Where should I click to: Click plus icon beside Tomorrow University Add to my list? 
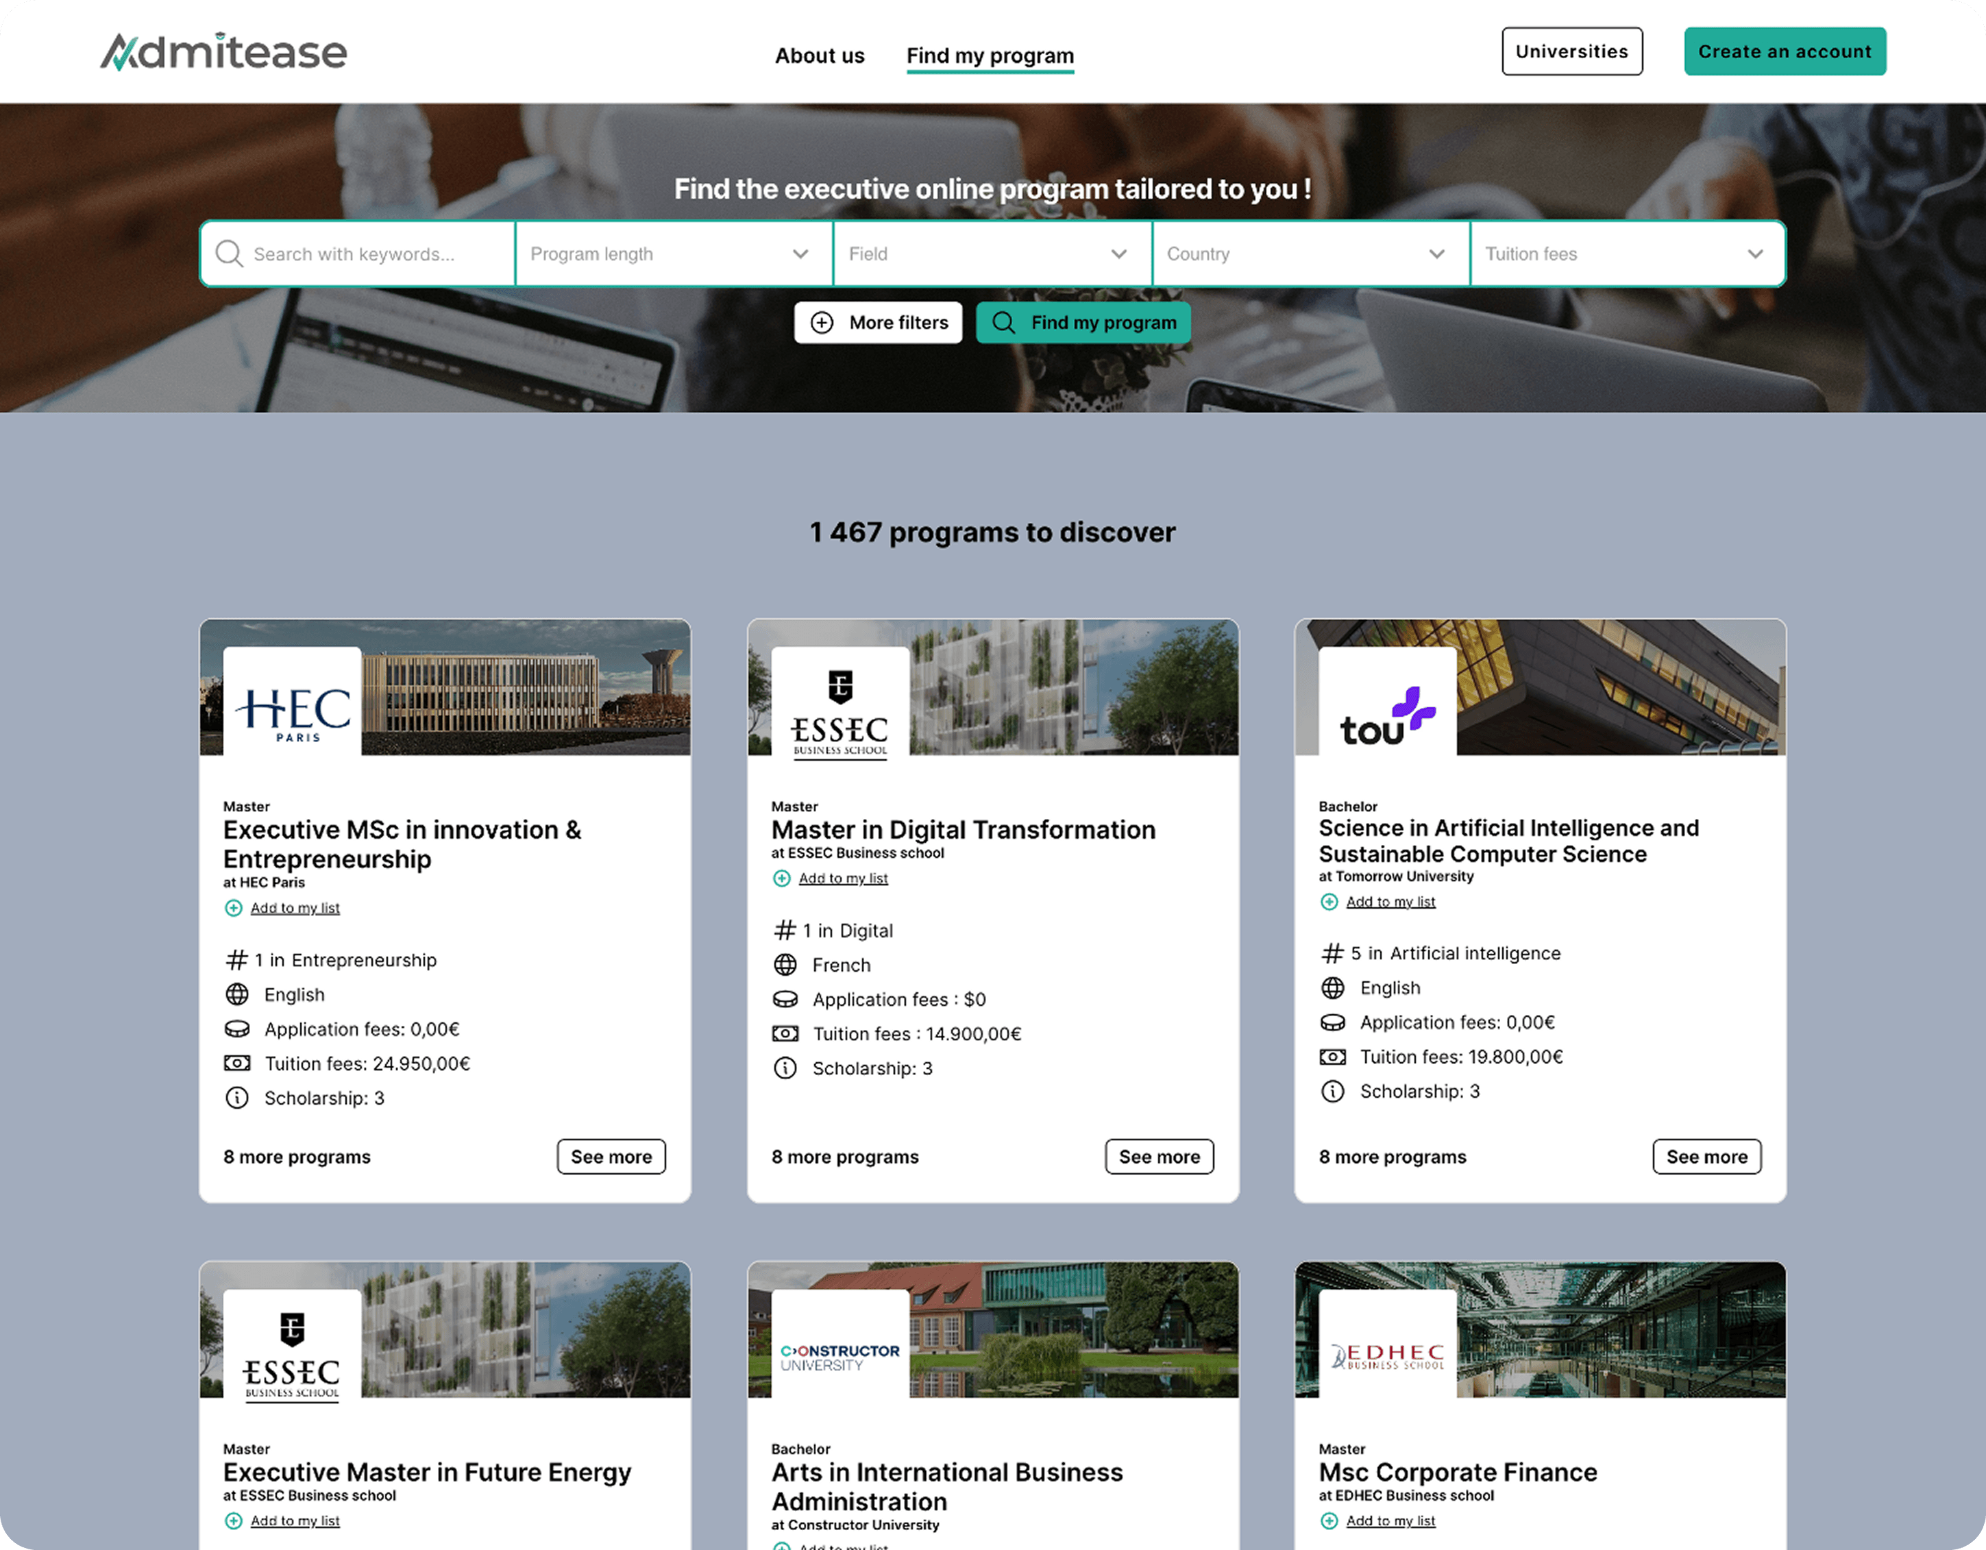(x=1329, y=902)
